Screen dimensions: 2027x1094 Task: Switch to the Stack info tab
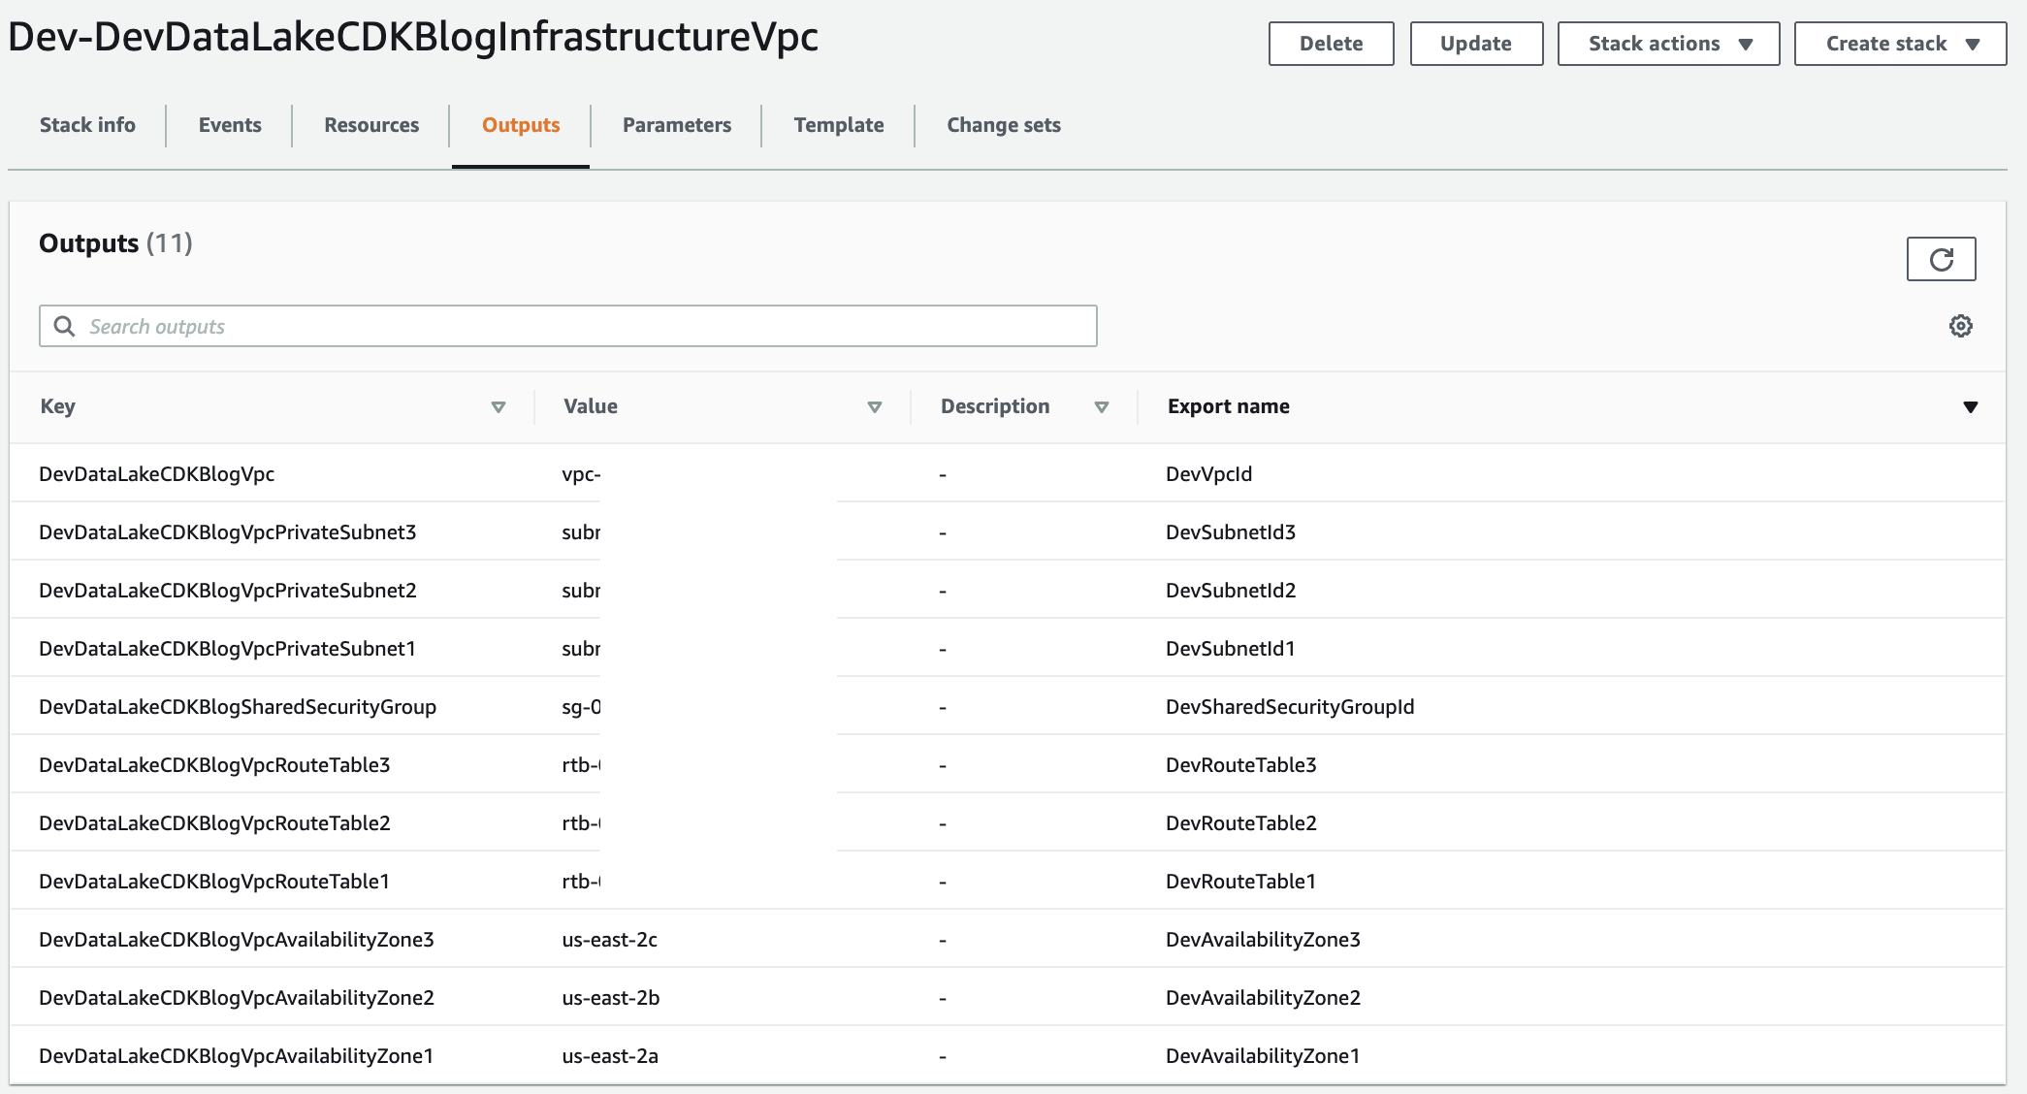[87, 125]
